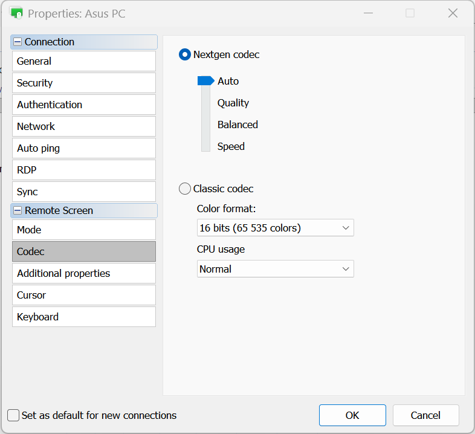Screen dimensions: 475x434
Task: Open Additional properties page
Action: click(x=84, y=273)
